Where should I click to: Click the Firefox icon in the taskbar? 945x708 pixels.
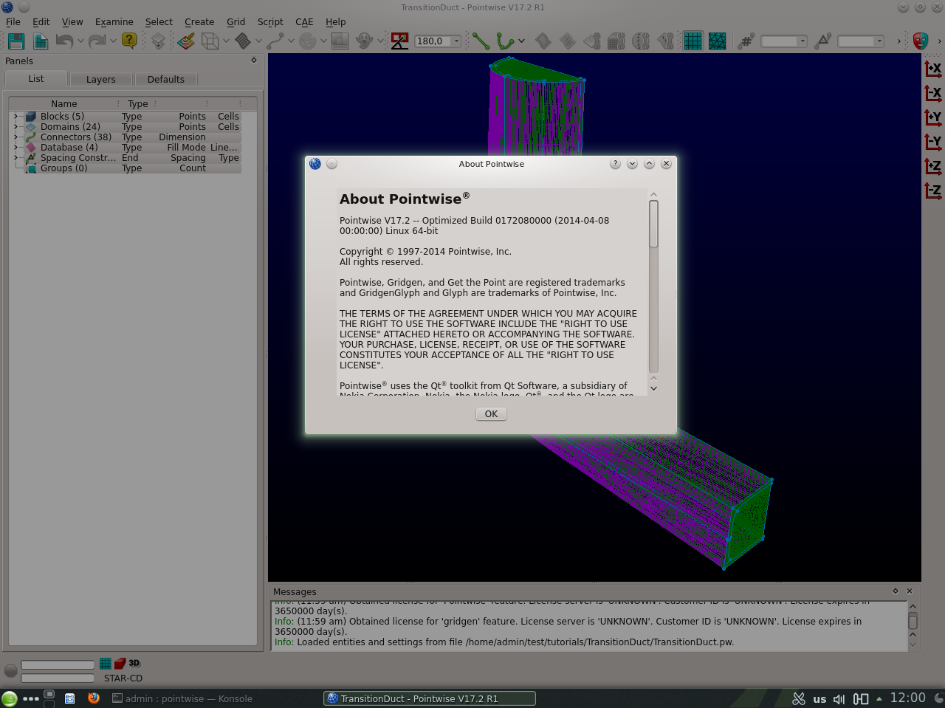[94, 698]
